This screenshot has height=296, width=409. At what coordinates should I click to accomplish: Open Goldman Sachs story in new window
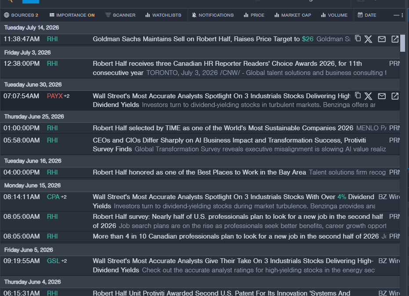coord(395,39)
